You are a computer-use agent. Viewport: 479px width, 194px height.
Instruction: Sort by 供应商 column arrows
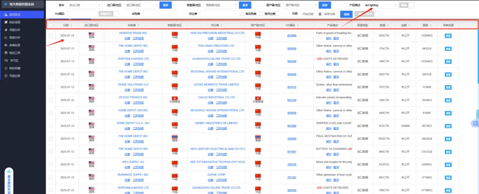[221, 25]
